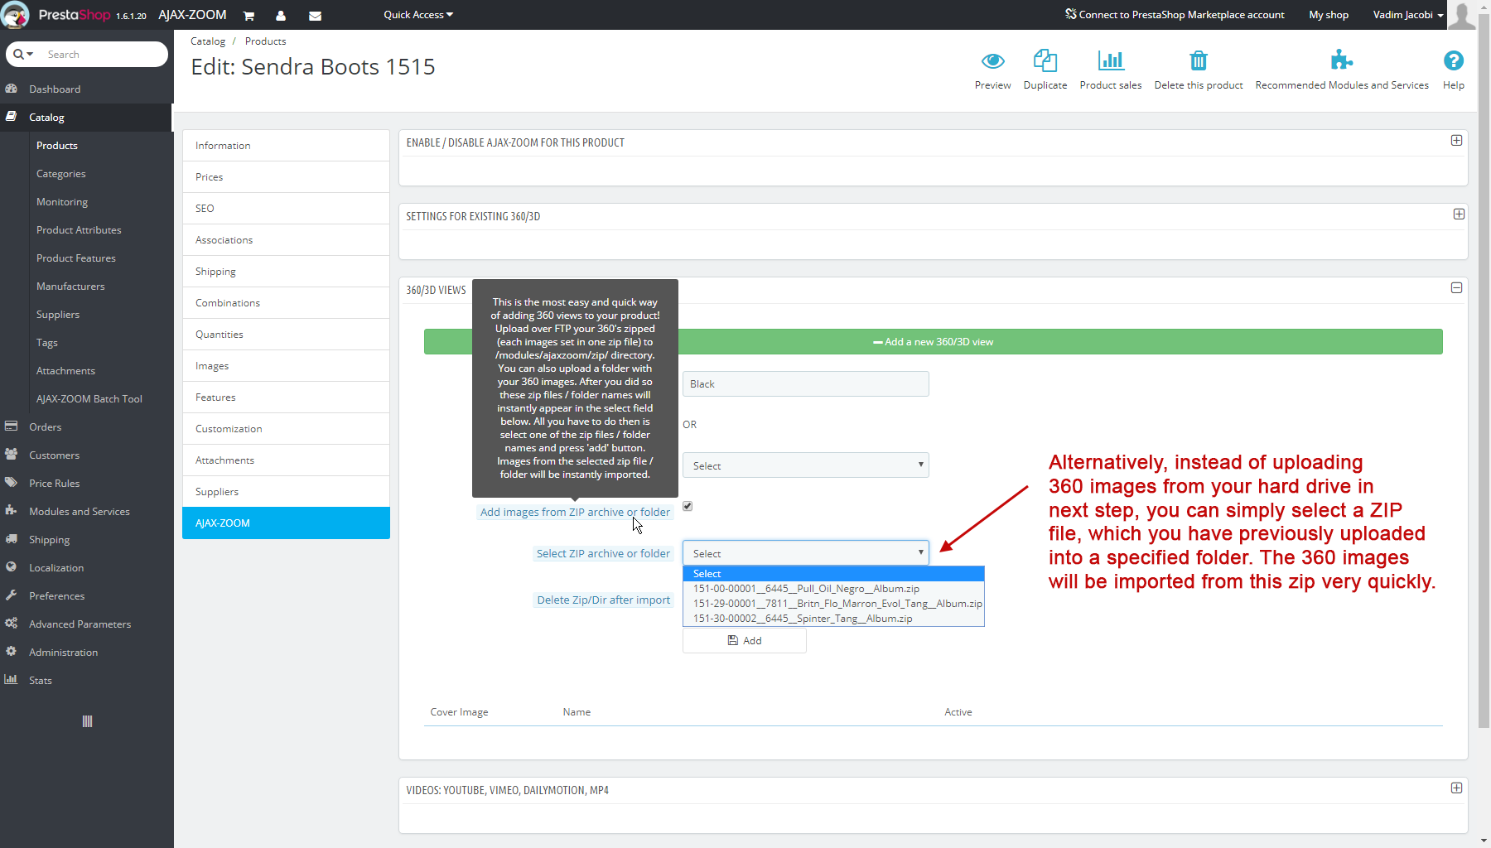Click the Customers group icon in sidebar

point(12,455)
